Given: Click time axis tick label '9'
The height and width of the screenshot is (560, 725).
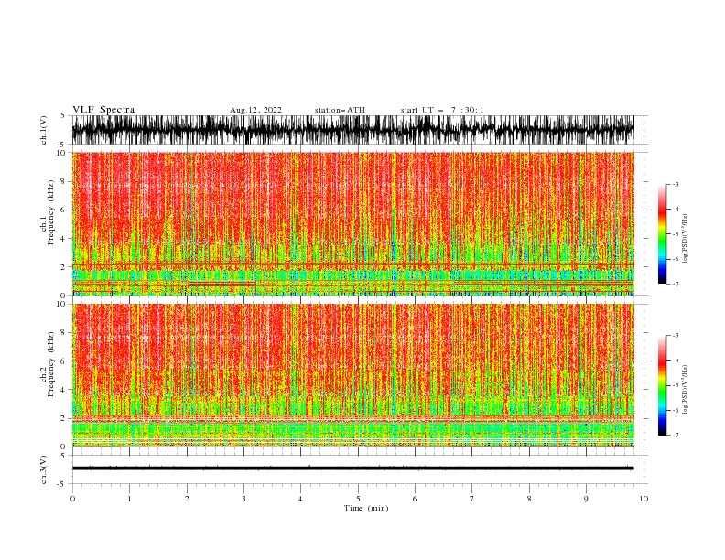Looking at the screenshot, I should 586,499.
